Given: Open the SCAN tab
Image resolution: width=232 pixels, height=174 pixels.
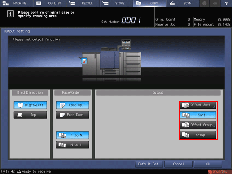Looking at the screenshot, I should click(183, 3).
